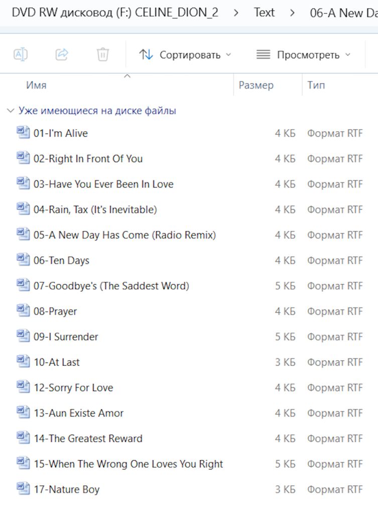This screenshot has height=515, width=378.
Task: Select file name 04-Rain, Tax (It's Inevitable)
Action: point(95,210)
